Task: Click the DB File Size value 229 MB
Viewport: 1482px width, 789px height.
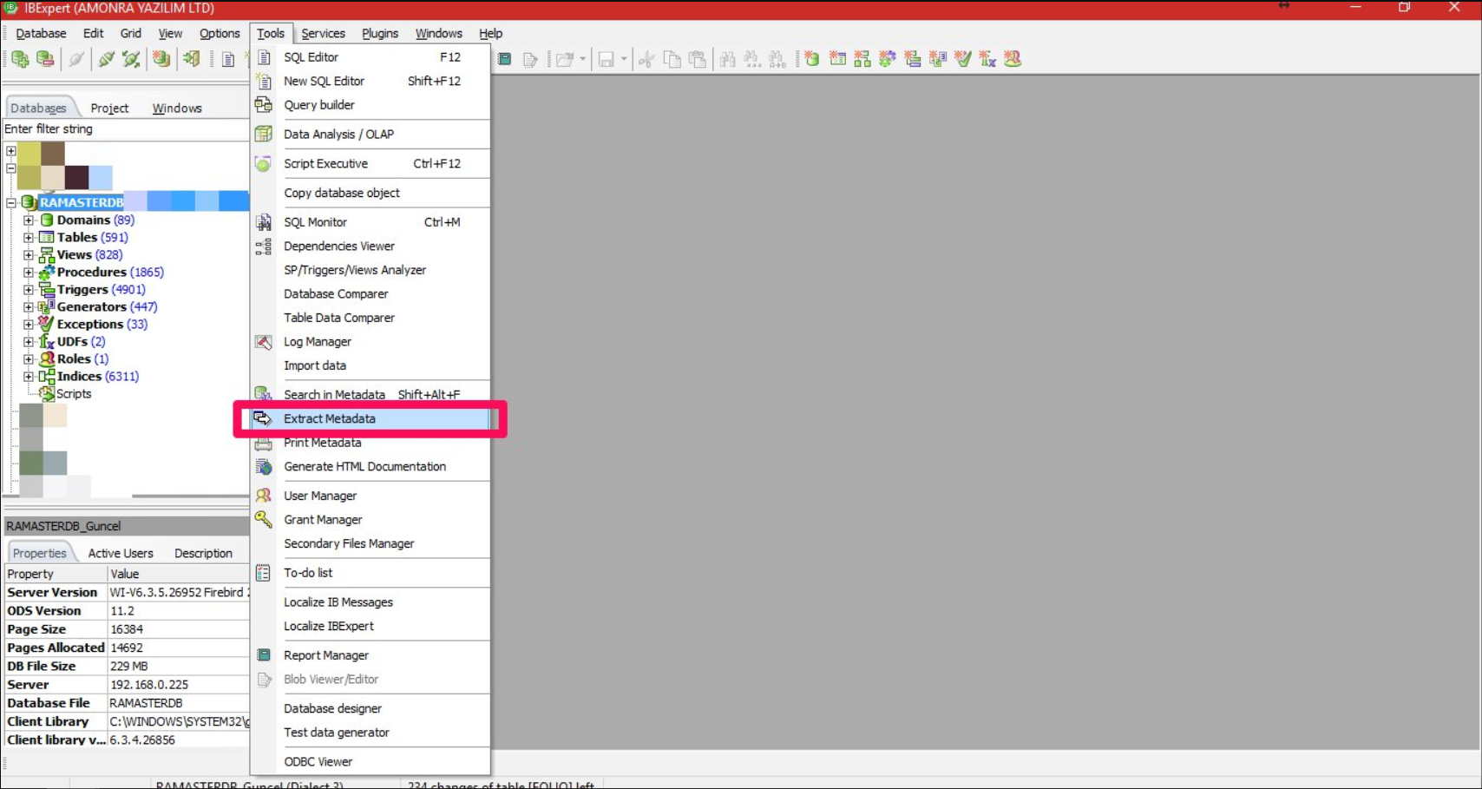Action: click(179, 666)
